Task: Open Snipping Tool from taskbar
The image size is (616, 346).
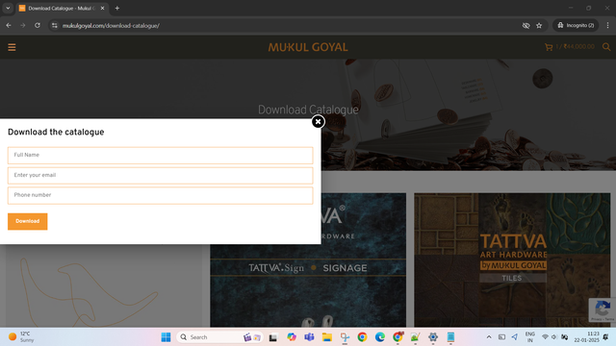Action: [345, 337]
